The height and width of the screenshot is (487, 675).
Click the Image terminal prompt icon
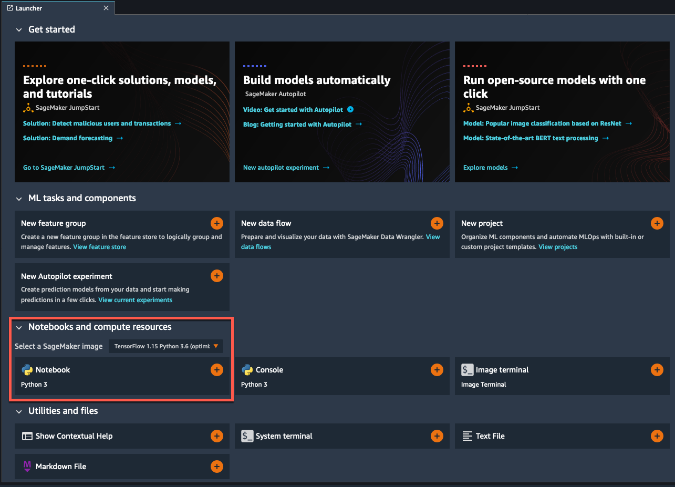coord(468,370)
